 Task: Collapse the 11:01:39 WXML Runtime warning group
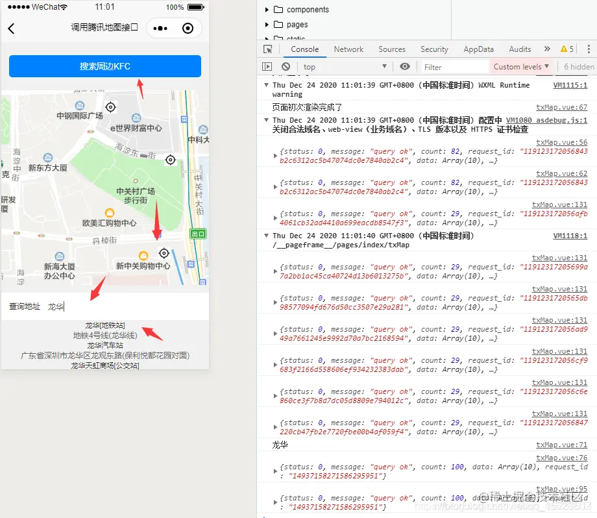(267, 85)
